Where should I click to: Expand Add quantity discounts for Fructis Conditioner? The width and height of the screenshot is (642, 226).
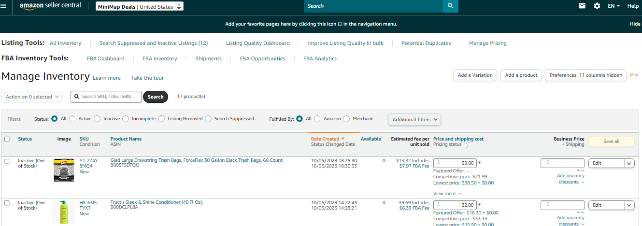tap(571, 221)
